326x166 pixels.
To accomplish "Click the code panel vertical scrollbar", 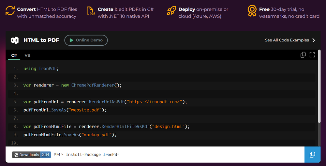I will pos(319,86).
